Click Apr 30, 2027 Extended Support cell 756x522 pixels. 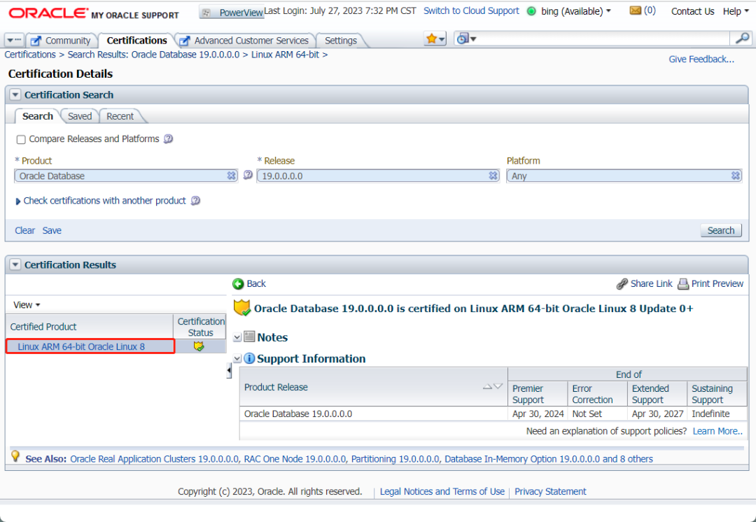tap(657, 414)
